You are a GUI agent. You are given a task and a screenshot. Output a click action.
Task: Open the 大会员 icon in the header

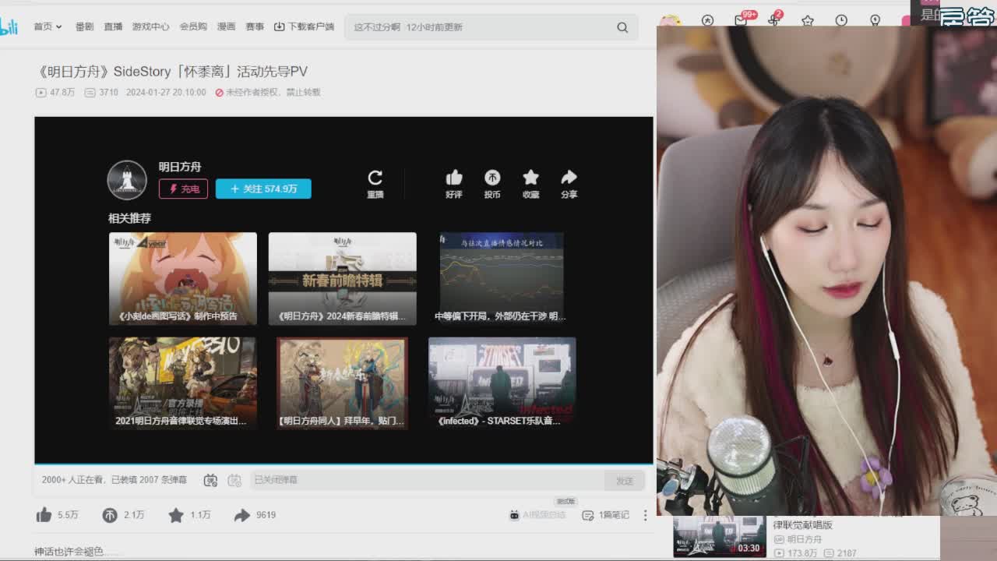tap(707, 20)
